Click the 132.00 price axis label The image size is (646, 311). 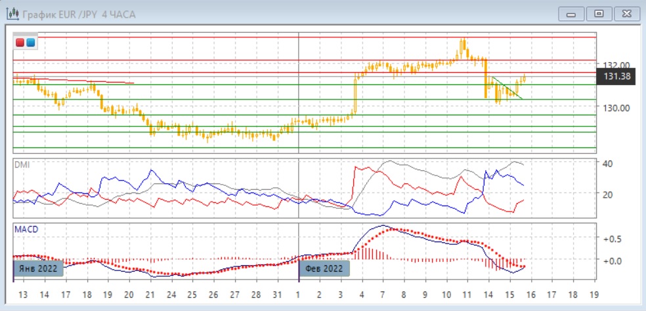[616, 65]
